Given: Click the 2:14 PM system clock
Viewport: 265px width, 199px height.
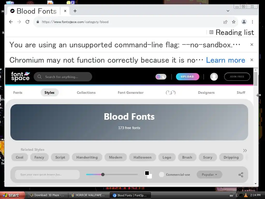Looking at the screenshot, I should point(255,195).
